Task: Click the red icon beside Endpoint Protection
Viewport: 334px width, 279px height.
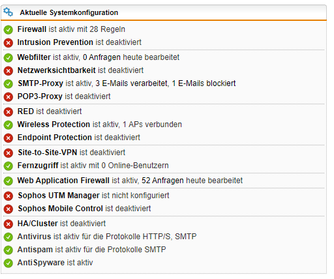Action: pos(8,138)
